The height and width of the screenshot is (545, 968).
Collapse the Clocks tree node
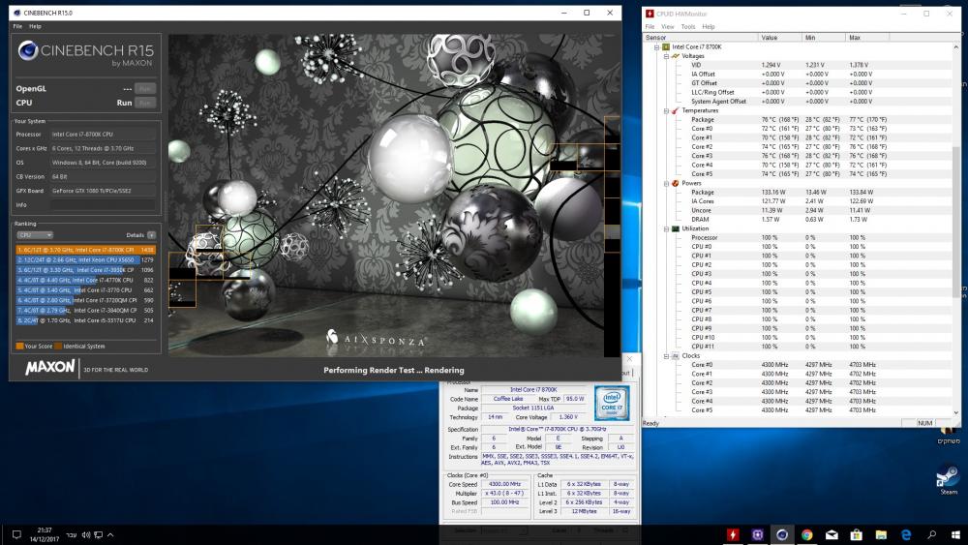pos(666,356)
